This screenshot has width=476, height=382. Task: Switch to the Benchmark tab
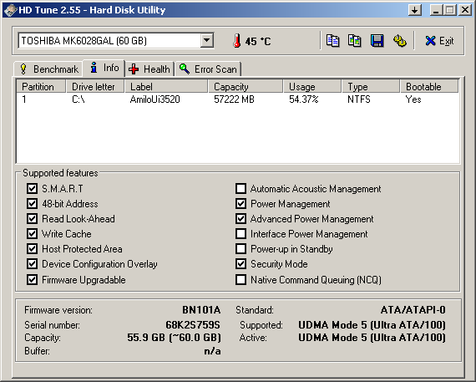point(48,69)
